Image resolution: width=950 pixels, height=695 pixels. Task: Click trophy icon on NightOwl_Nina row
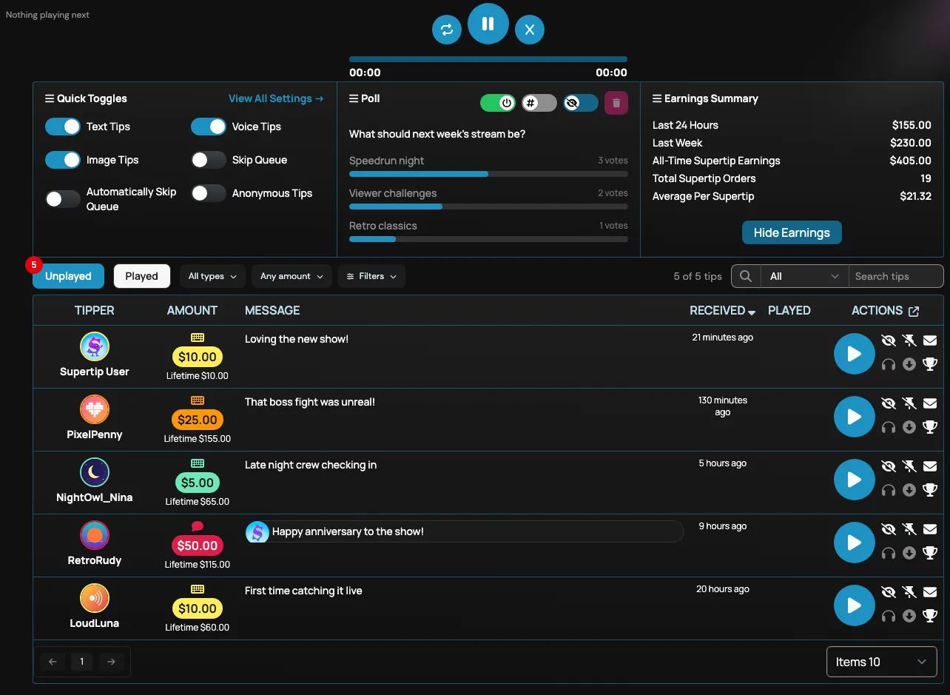tap(930, 490)
